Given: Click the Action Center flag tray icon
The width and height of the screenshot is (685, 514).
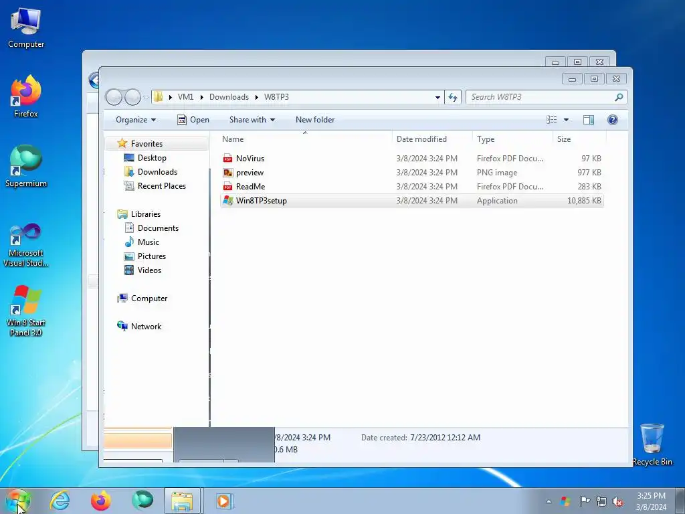Looking at the screenshot, I should (x=584, y=501).
